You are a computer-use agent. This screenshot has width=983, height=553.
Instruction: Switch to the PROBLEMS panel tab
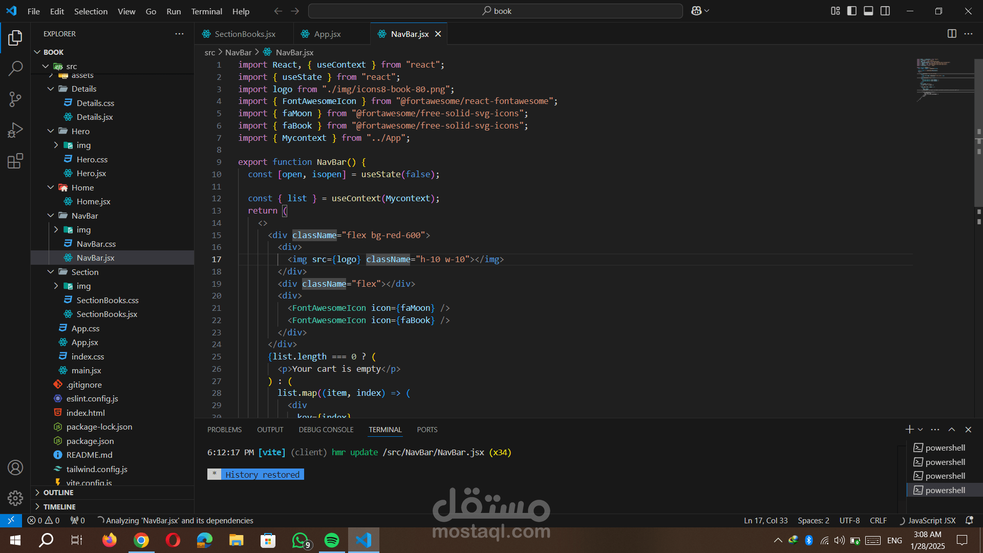pyautogui.click(x=224, y=430)
